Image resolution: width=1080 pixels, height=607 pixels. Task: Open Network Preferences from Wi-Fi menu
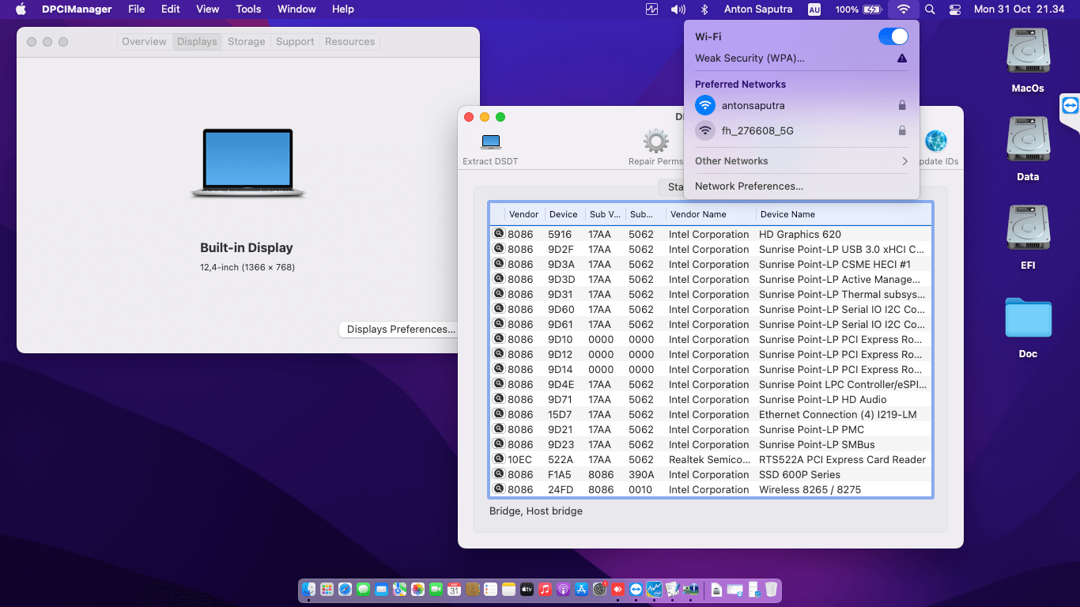(749, 187)
